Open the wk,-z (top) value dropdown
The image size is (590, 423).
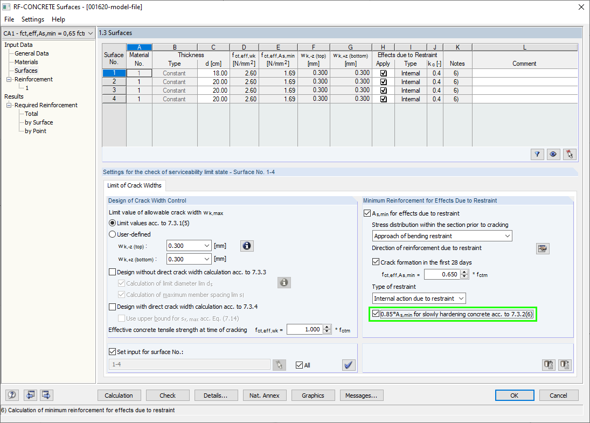(206, 246)
